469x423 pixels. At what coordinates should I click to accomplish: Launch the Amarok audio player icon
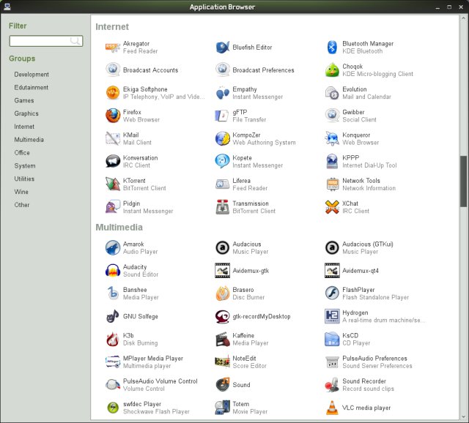tap(113, 247)
